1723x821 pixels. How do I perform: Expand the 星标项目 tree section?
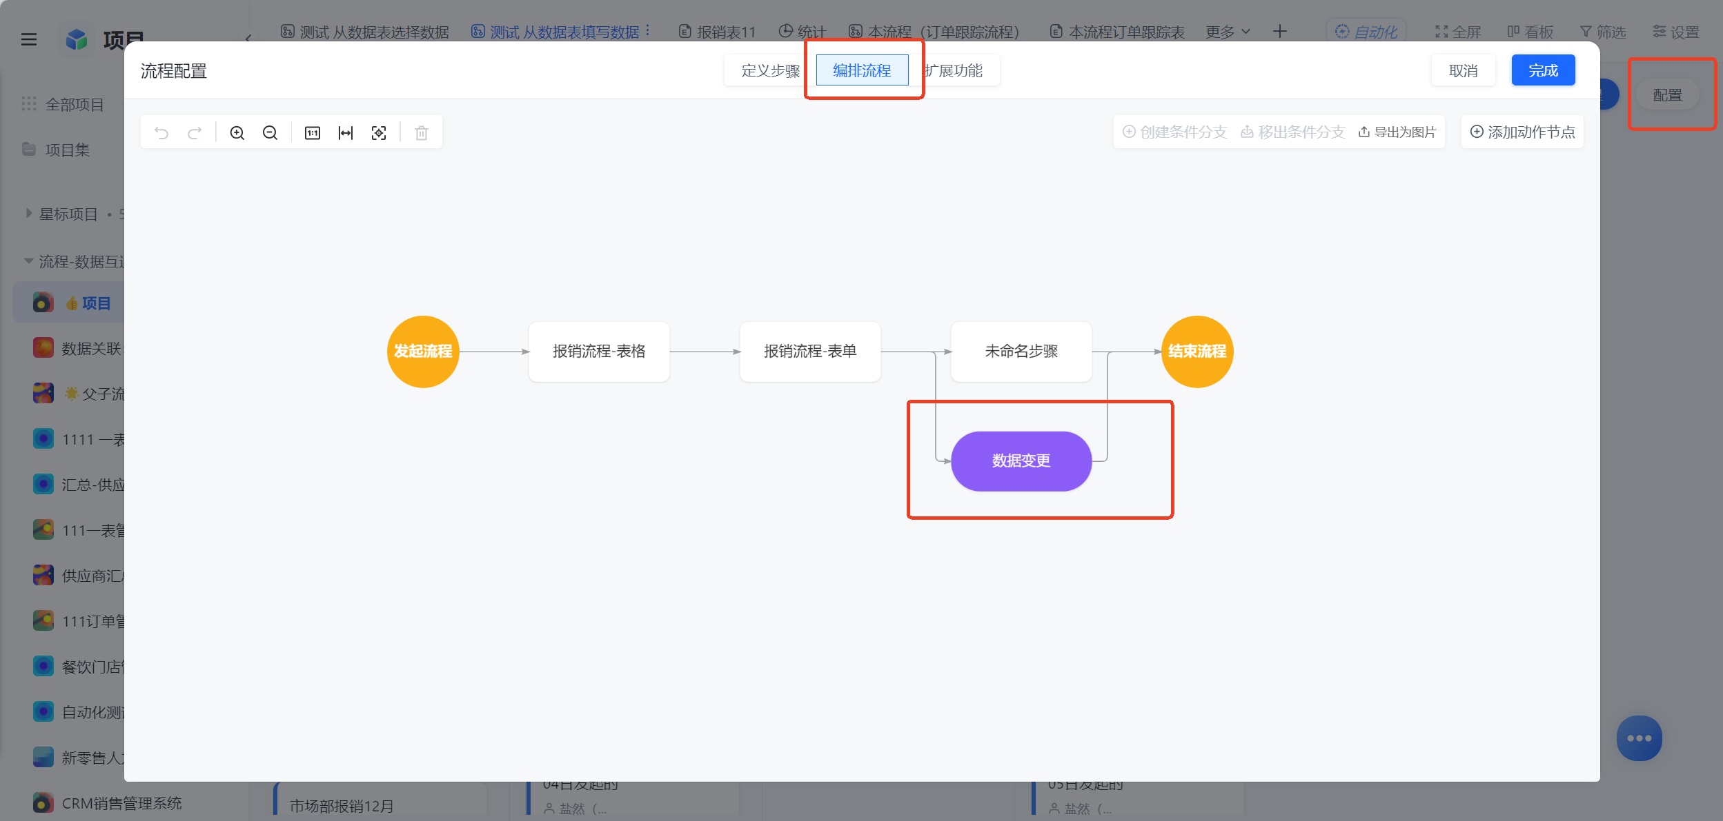click(29, 214)
